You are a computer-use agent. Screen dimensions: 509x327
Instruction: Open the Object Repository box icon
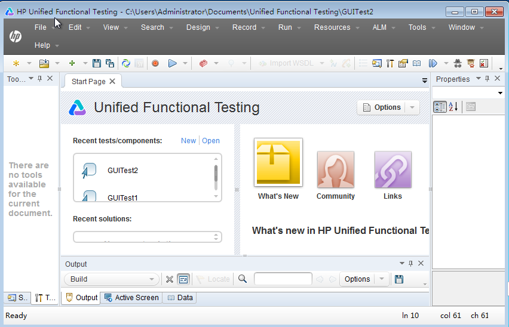pyautogui.click(x=471, y=63)
